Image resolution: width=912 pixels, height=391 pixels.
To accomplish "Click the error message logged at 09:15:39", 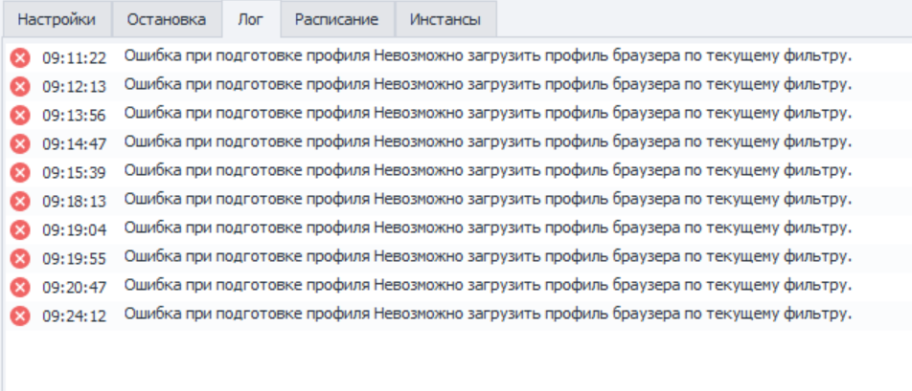I will point(488,170).
